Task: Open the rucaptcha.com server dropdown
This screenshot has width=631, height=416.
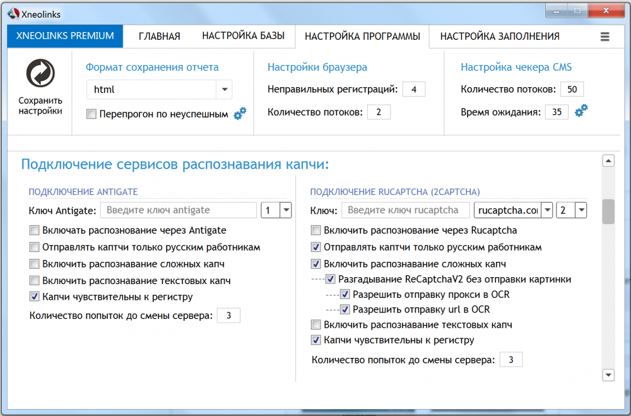Action: [547, 210]
